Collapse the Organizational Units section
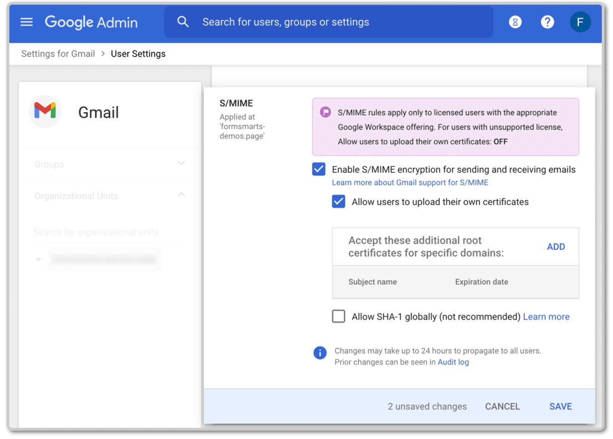613x439 pixels. click(181, 195)
